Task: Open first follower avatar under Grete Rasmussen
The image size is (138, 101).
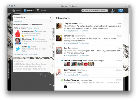Action: [65, 64]
